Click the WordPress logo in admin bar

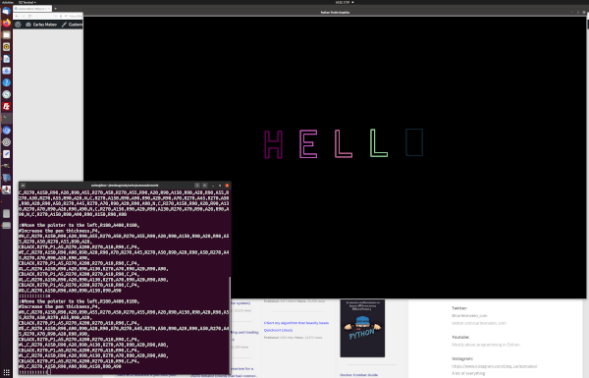18,25
